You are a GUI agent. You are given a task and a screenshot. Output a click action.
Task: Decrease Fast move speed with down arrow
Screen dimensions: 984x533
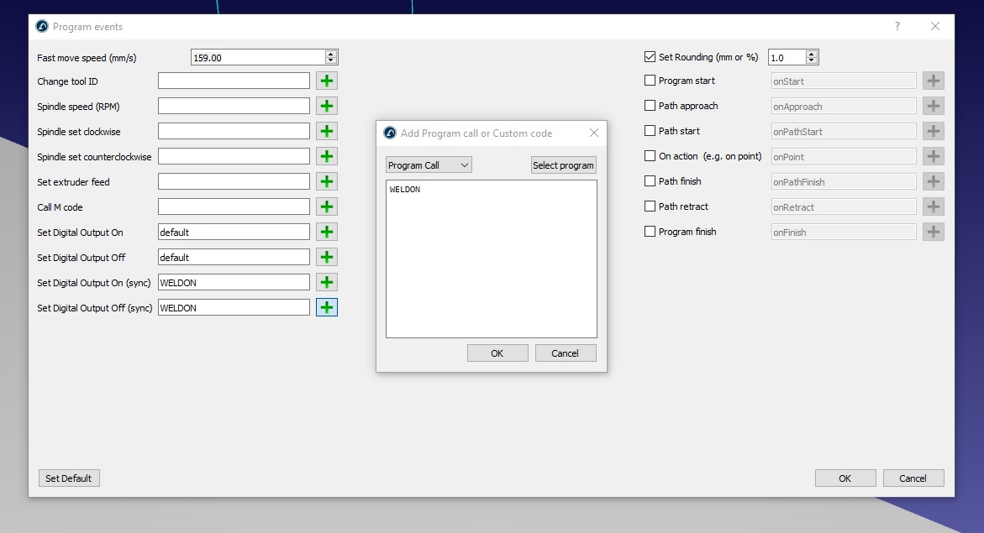pos(331,60)
